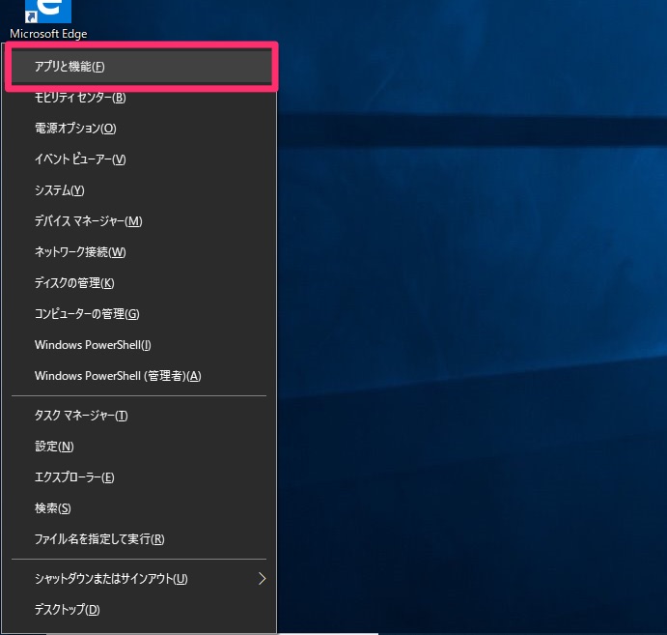667x635 pixels.
Task: Launch Windows PowerShell (管理者)(A)
Action: pos(139,376)
